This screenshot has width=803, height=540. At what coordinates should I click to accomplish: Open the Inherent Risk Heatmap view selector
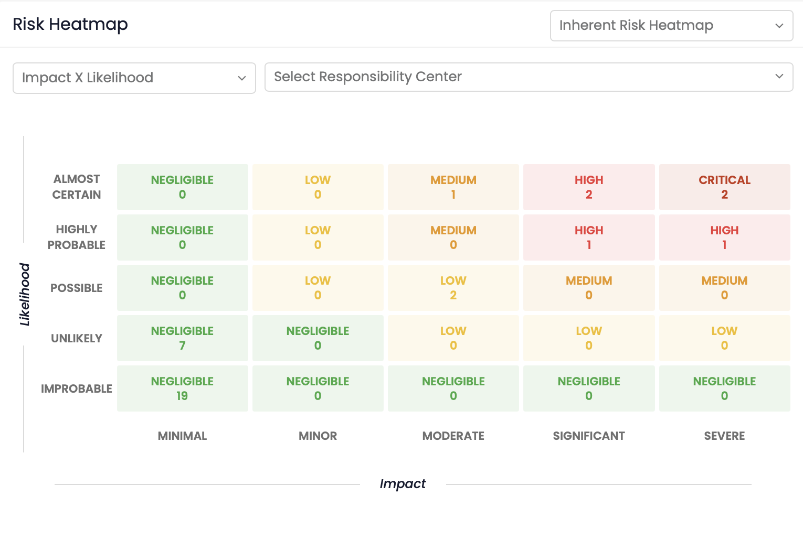tap(671, 26)
